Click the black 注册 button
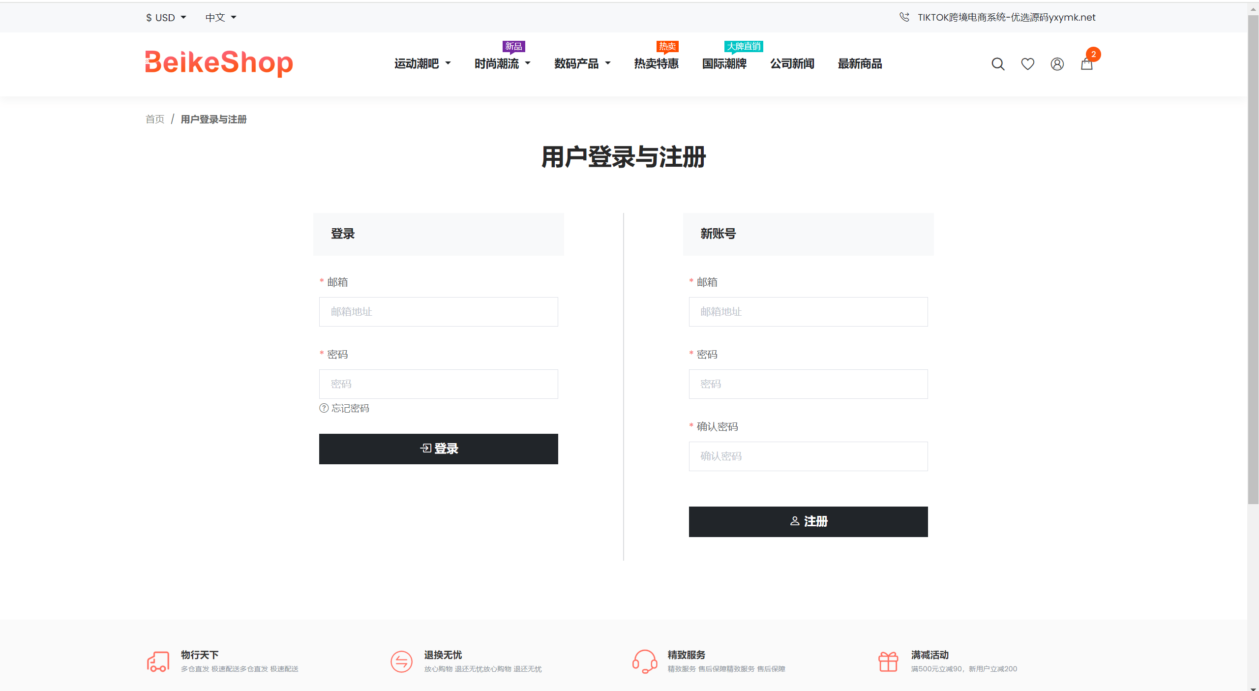1259x691 pixels. coord(808,521)
